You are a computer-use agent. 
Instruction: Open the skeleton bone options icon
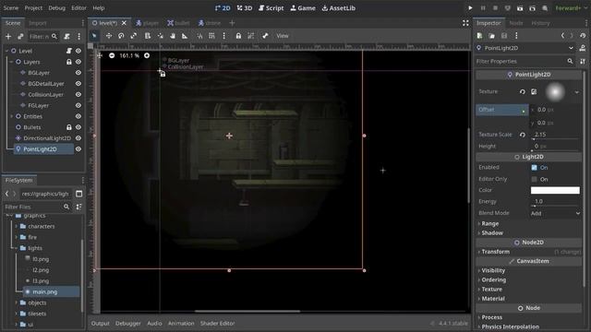(265, 36)
